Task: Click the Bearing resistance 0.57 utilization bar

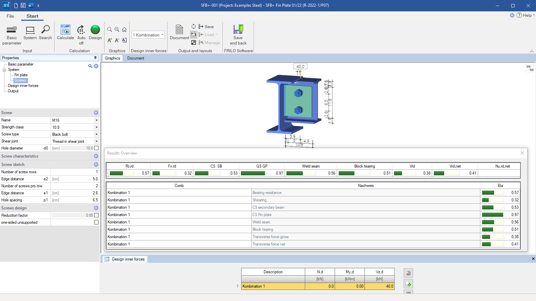Action: coord(493,193)
